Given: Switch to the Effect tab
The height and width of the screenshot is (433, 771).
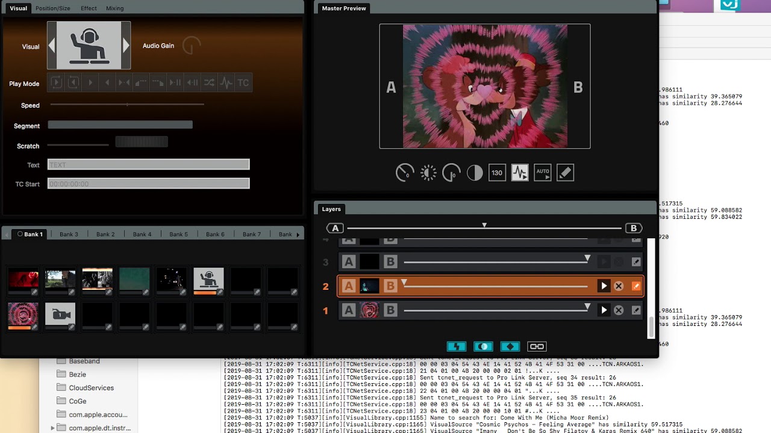Looking at the screenshot, I should (x=89, y=8).
